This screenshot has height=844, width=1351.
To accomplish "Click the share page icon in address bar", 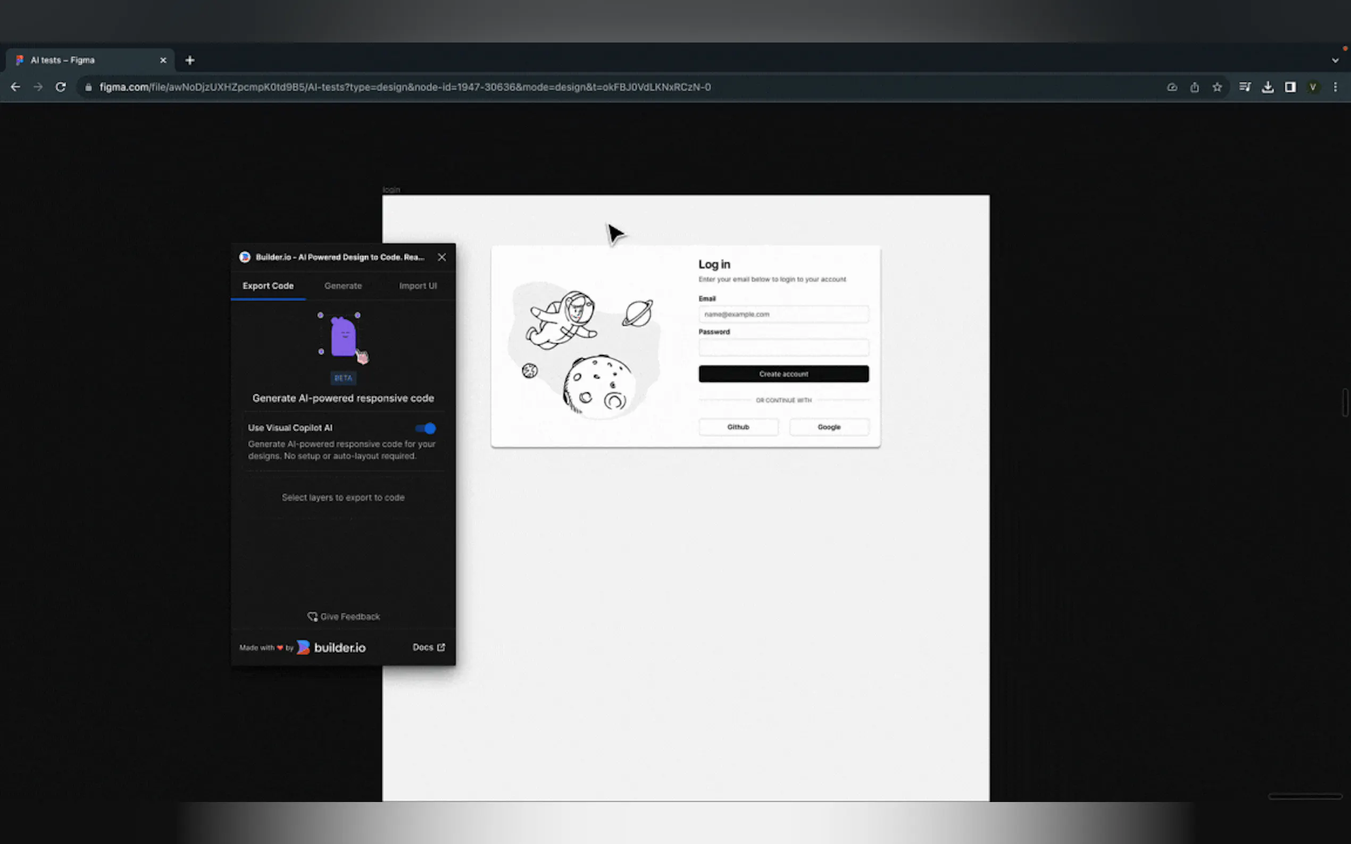I will (1194, 87).
